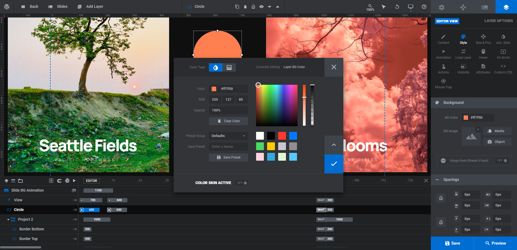Click the Opacity 100% field
517x250 pixels.
pos(228,110)
